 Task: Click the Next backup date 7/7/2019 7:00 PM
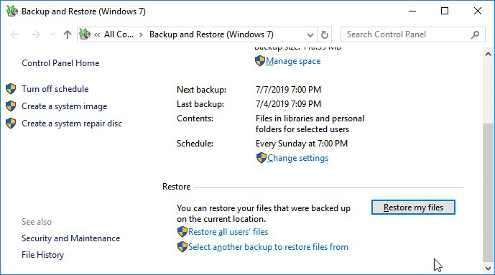point(288,90)
